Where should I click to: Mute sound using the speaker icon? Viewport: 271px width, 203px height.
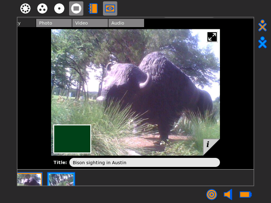click(x=228, y=194)
